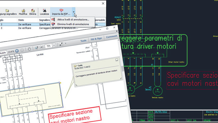Open the Tools pane in PDF viewer
This screenshot has width=218, height=123.
click(x=83, y=41)
